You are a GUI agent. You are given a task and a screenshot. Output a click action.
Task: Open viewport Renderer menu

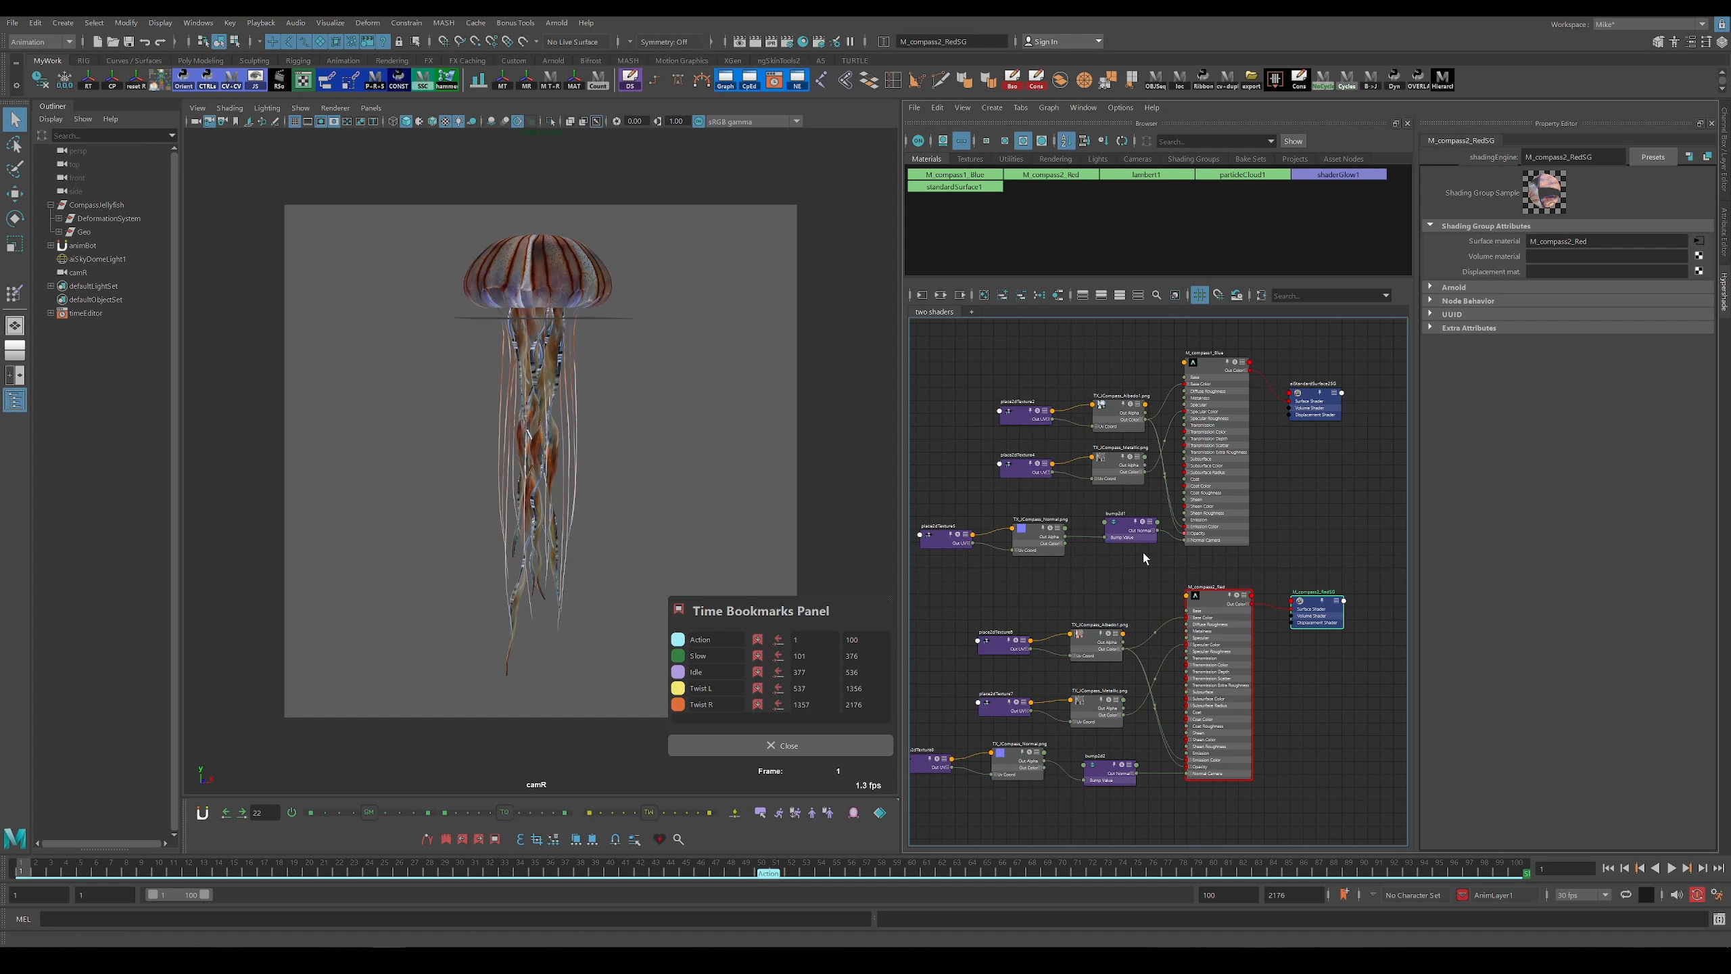coord(335,108)
